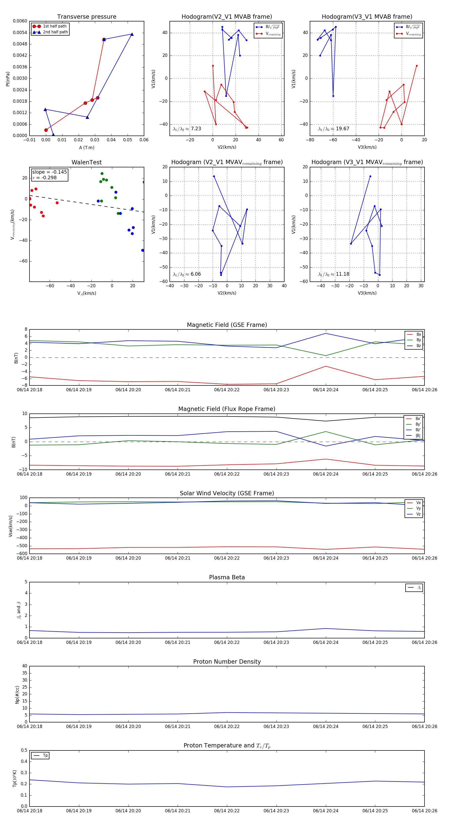The image size is (454, 833).
Task: Click "V3(km/s)" x-axis label of V3_V1 MVAB hodogram
Action: 367,147
